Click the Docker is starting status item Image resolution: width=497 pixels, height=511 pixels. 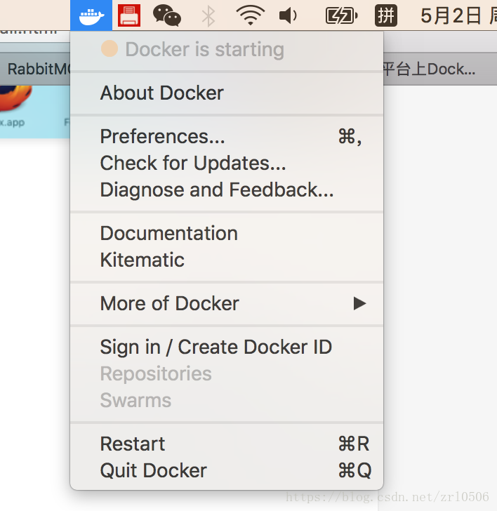pos(227,50)
